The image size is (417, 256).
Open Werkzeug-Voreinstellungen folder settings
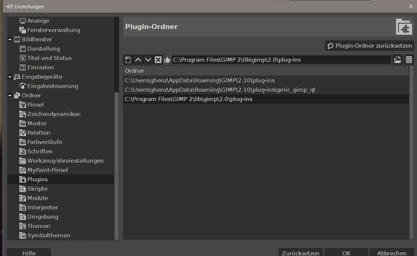pos(65,161)
